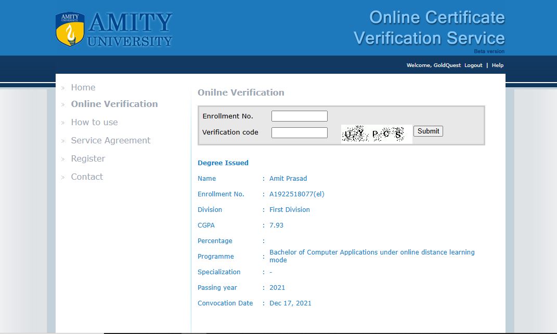Image resolution: width=557 pixels, height=334 pixels.
Task: Click the captcha verification image
Action: 375,134
